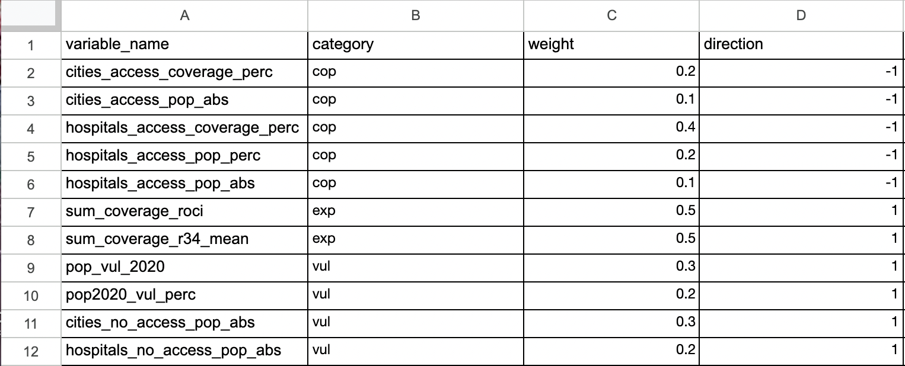Select the cities_no_access_pop_abs cell
The width and height of the screenshot is (905, 366).
(184, 323)
